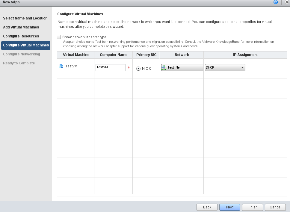
Task: Click the Finish button
Action: point(252,207)
